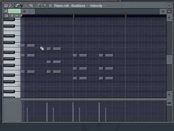Click the vertical scrollbar thumb
The height and width of the screenshot is (131, 174).
click(x=169, y=60)
